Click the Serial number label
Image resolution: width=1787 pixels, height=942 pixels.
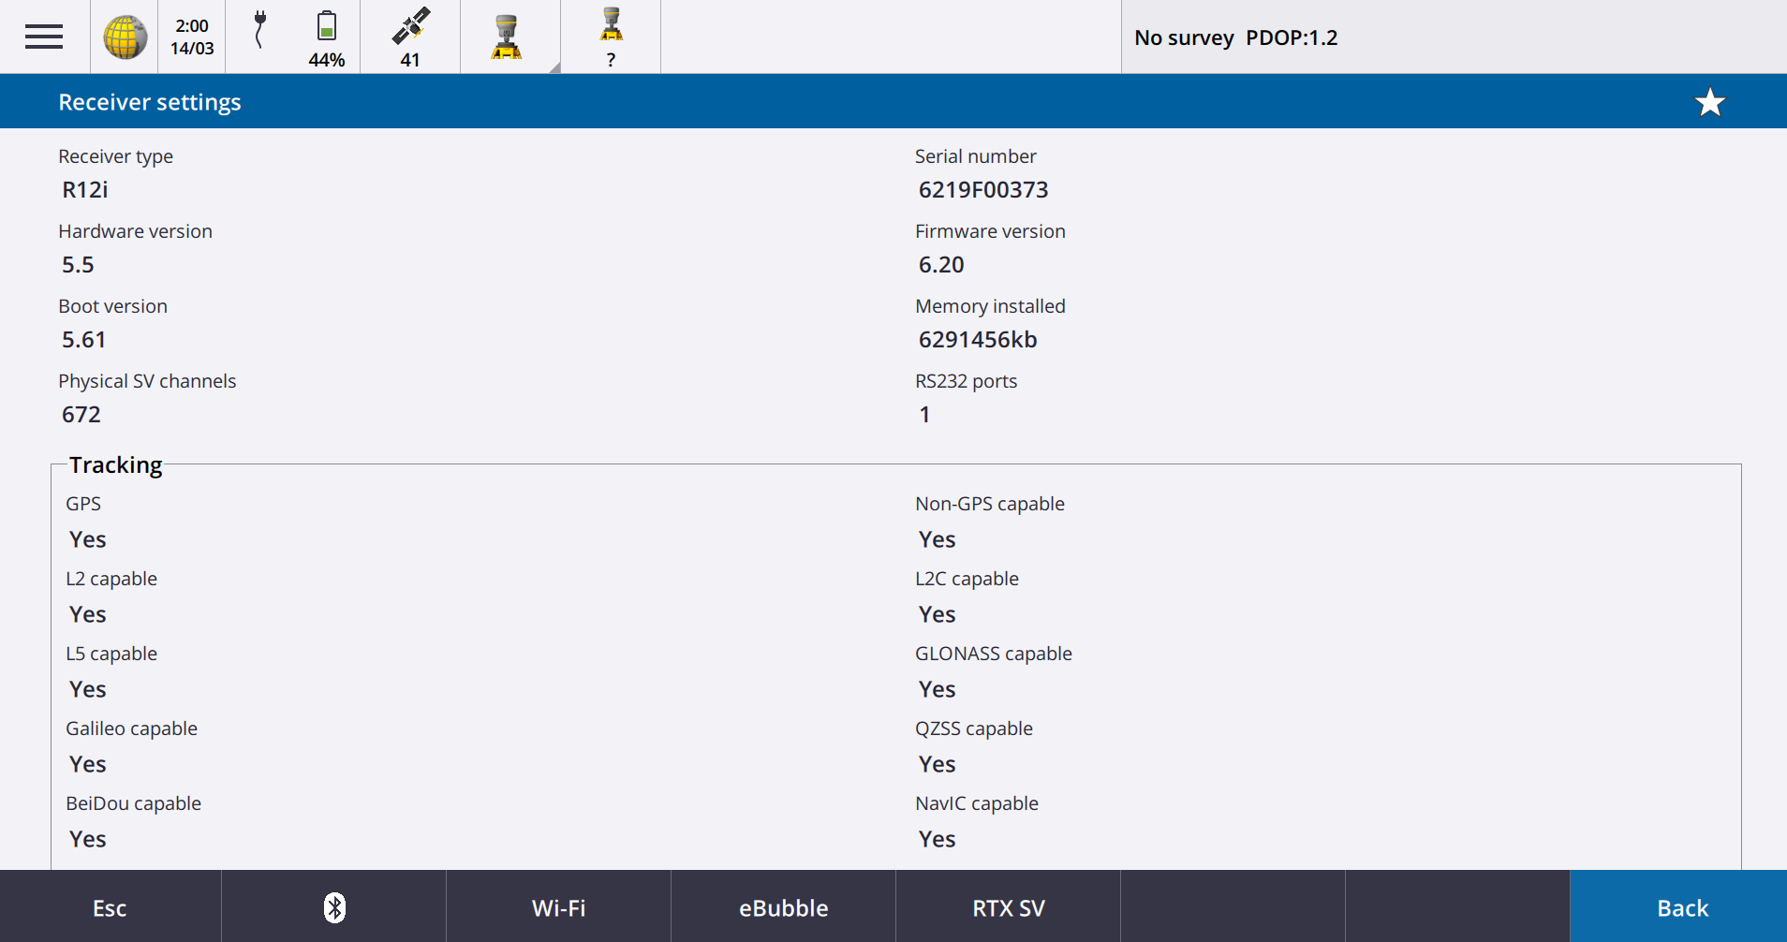976,156
